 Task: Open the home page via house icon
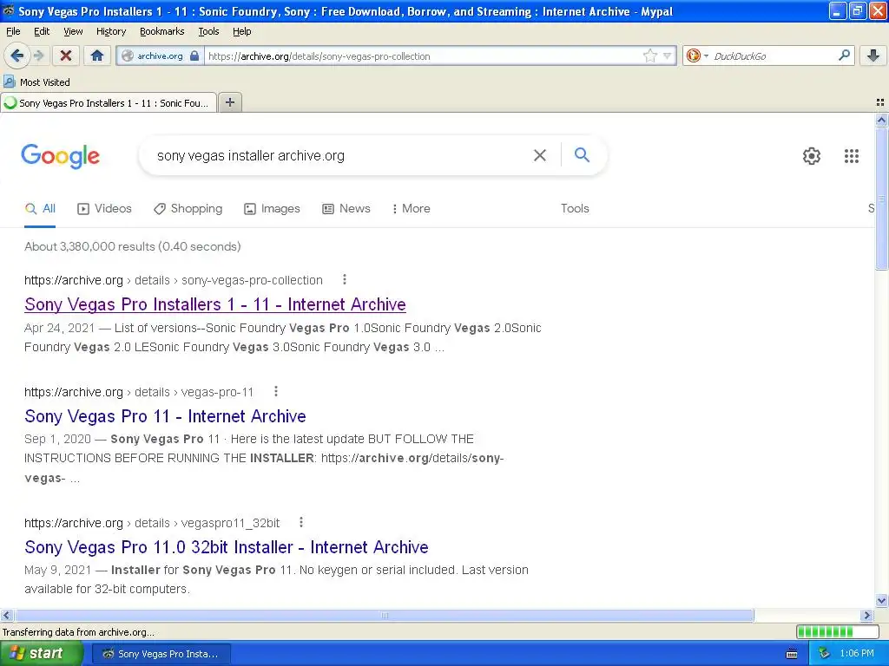[97, 55]
